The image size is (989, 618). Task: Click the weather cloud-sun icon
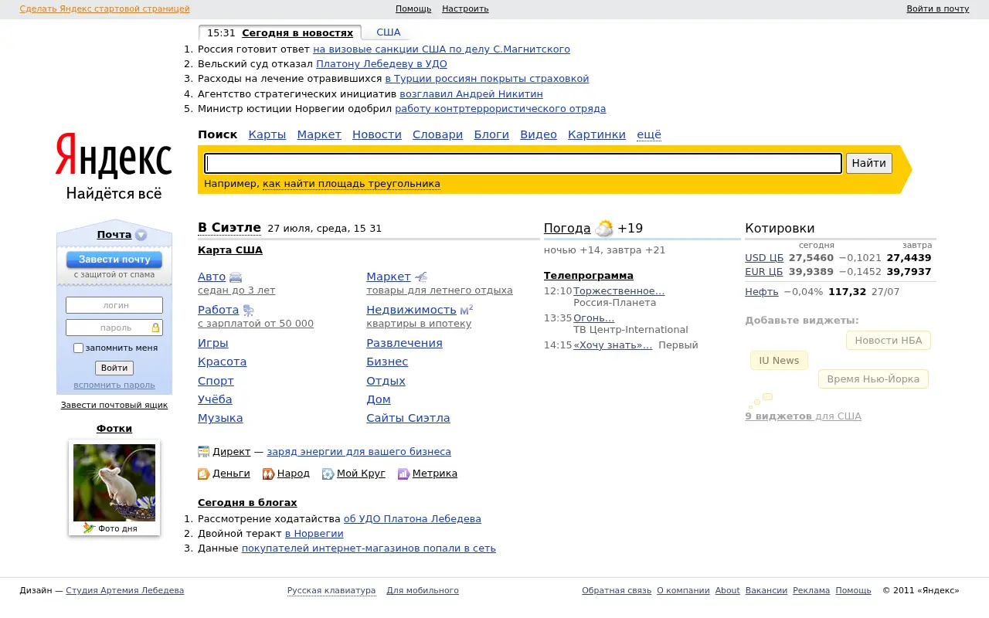604,229
